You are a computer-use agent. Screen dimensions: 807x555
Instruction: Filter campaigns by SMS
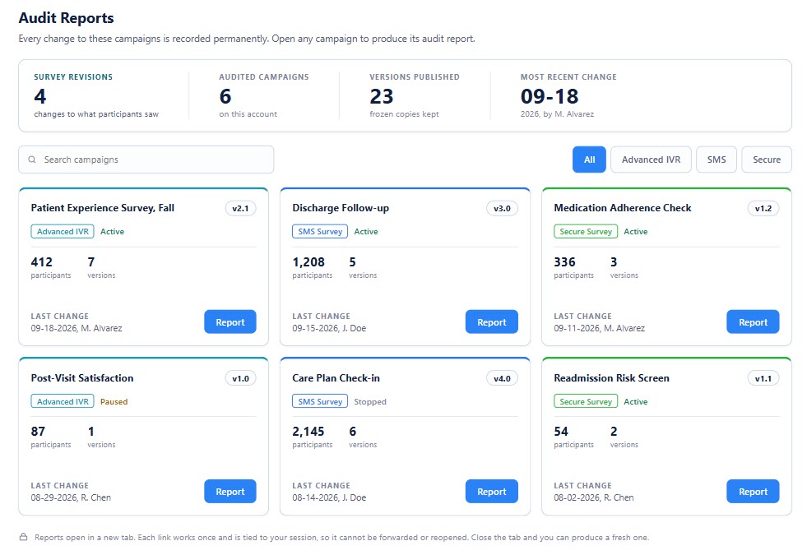click(x=717, y=160)
